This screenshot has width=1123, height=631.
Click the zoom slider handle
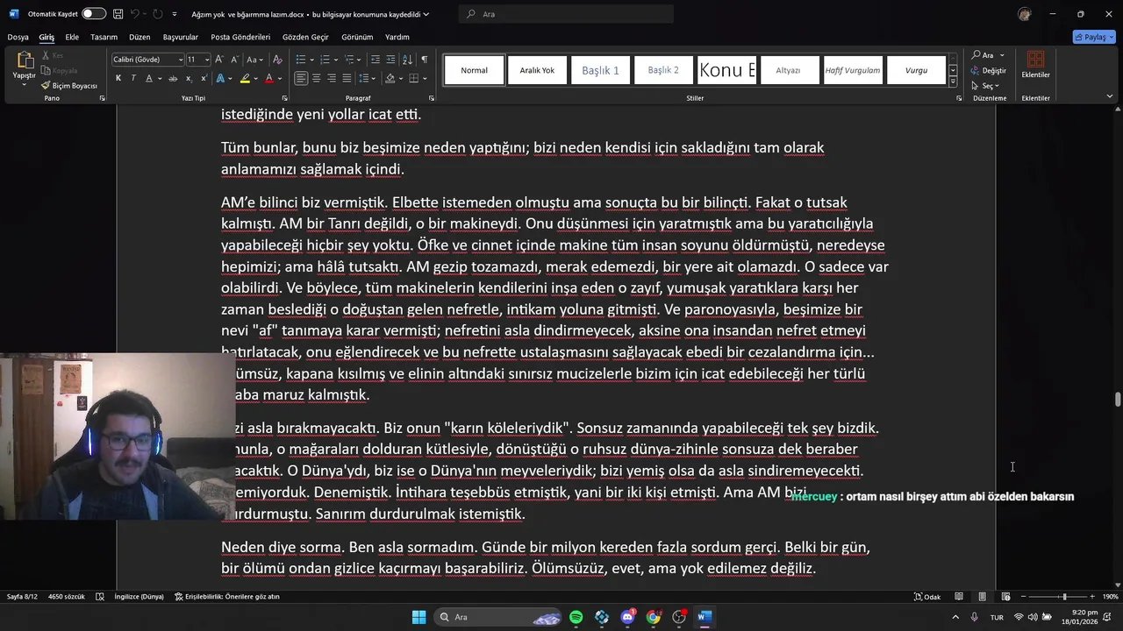(x=1064, y=597)
